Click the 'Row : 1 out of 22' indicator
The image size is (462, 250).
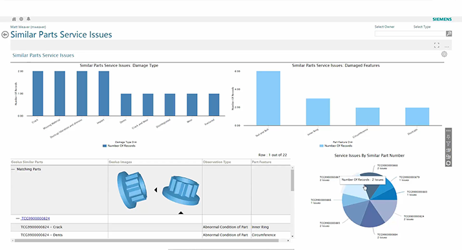point(273,155)
